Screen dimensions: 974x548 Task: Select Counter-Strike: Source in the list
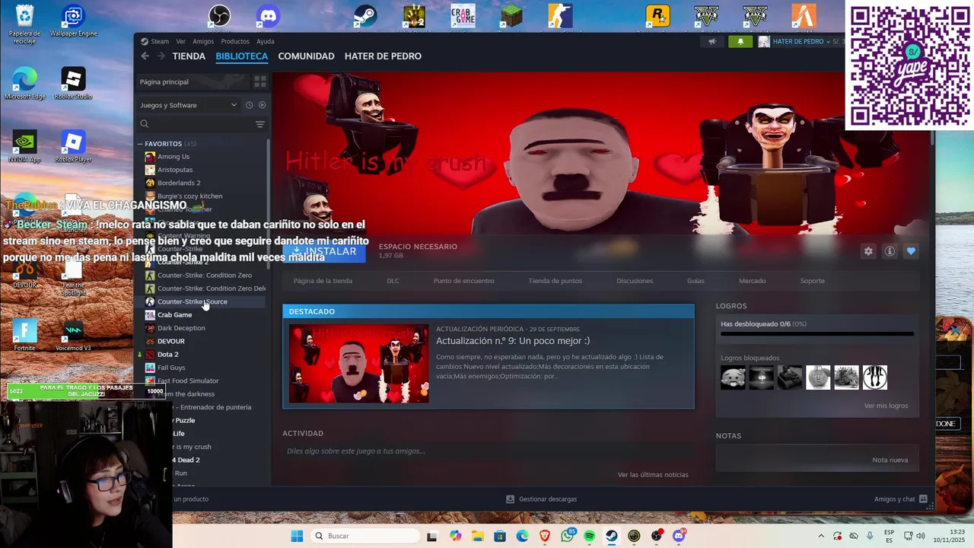[x=192, y=301]
